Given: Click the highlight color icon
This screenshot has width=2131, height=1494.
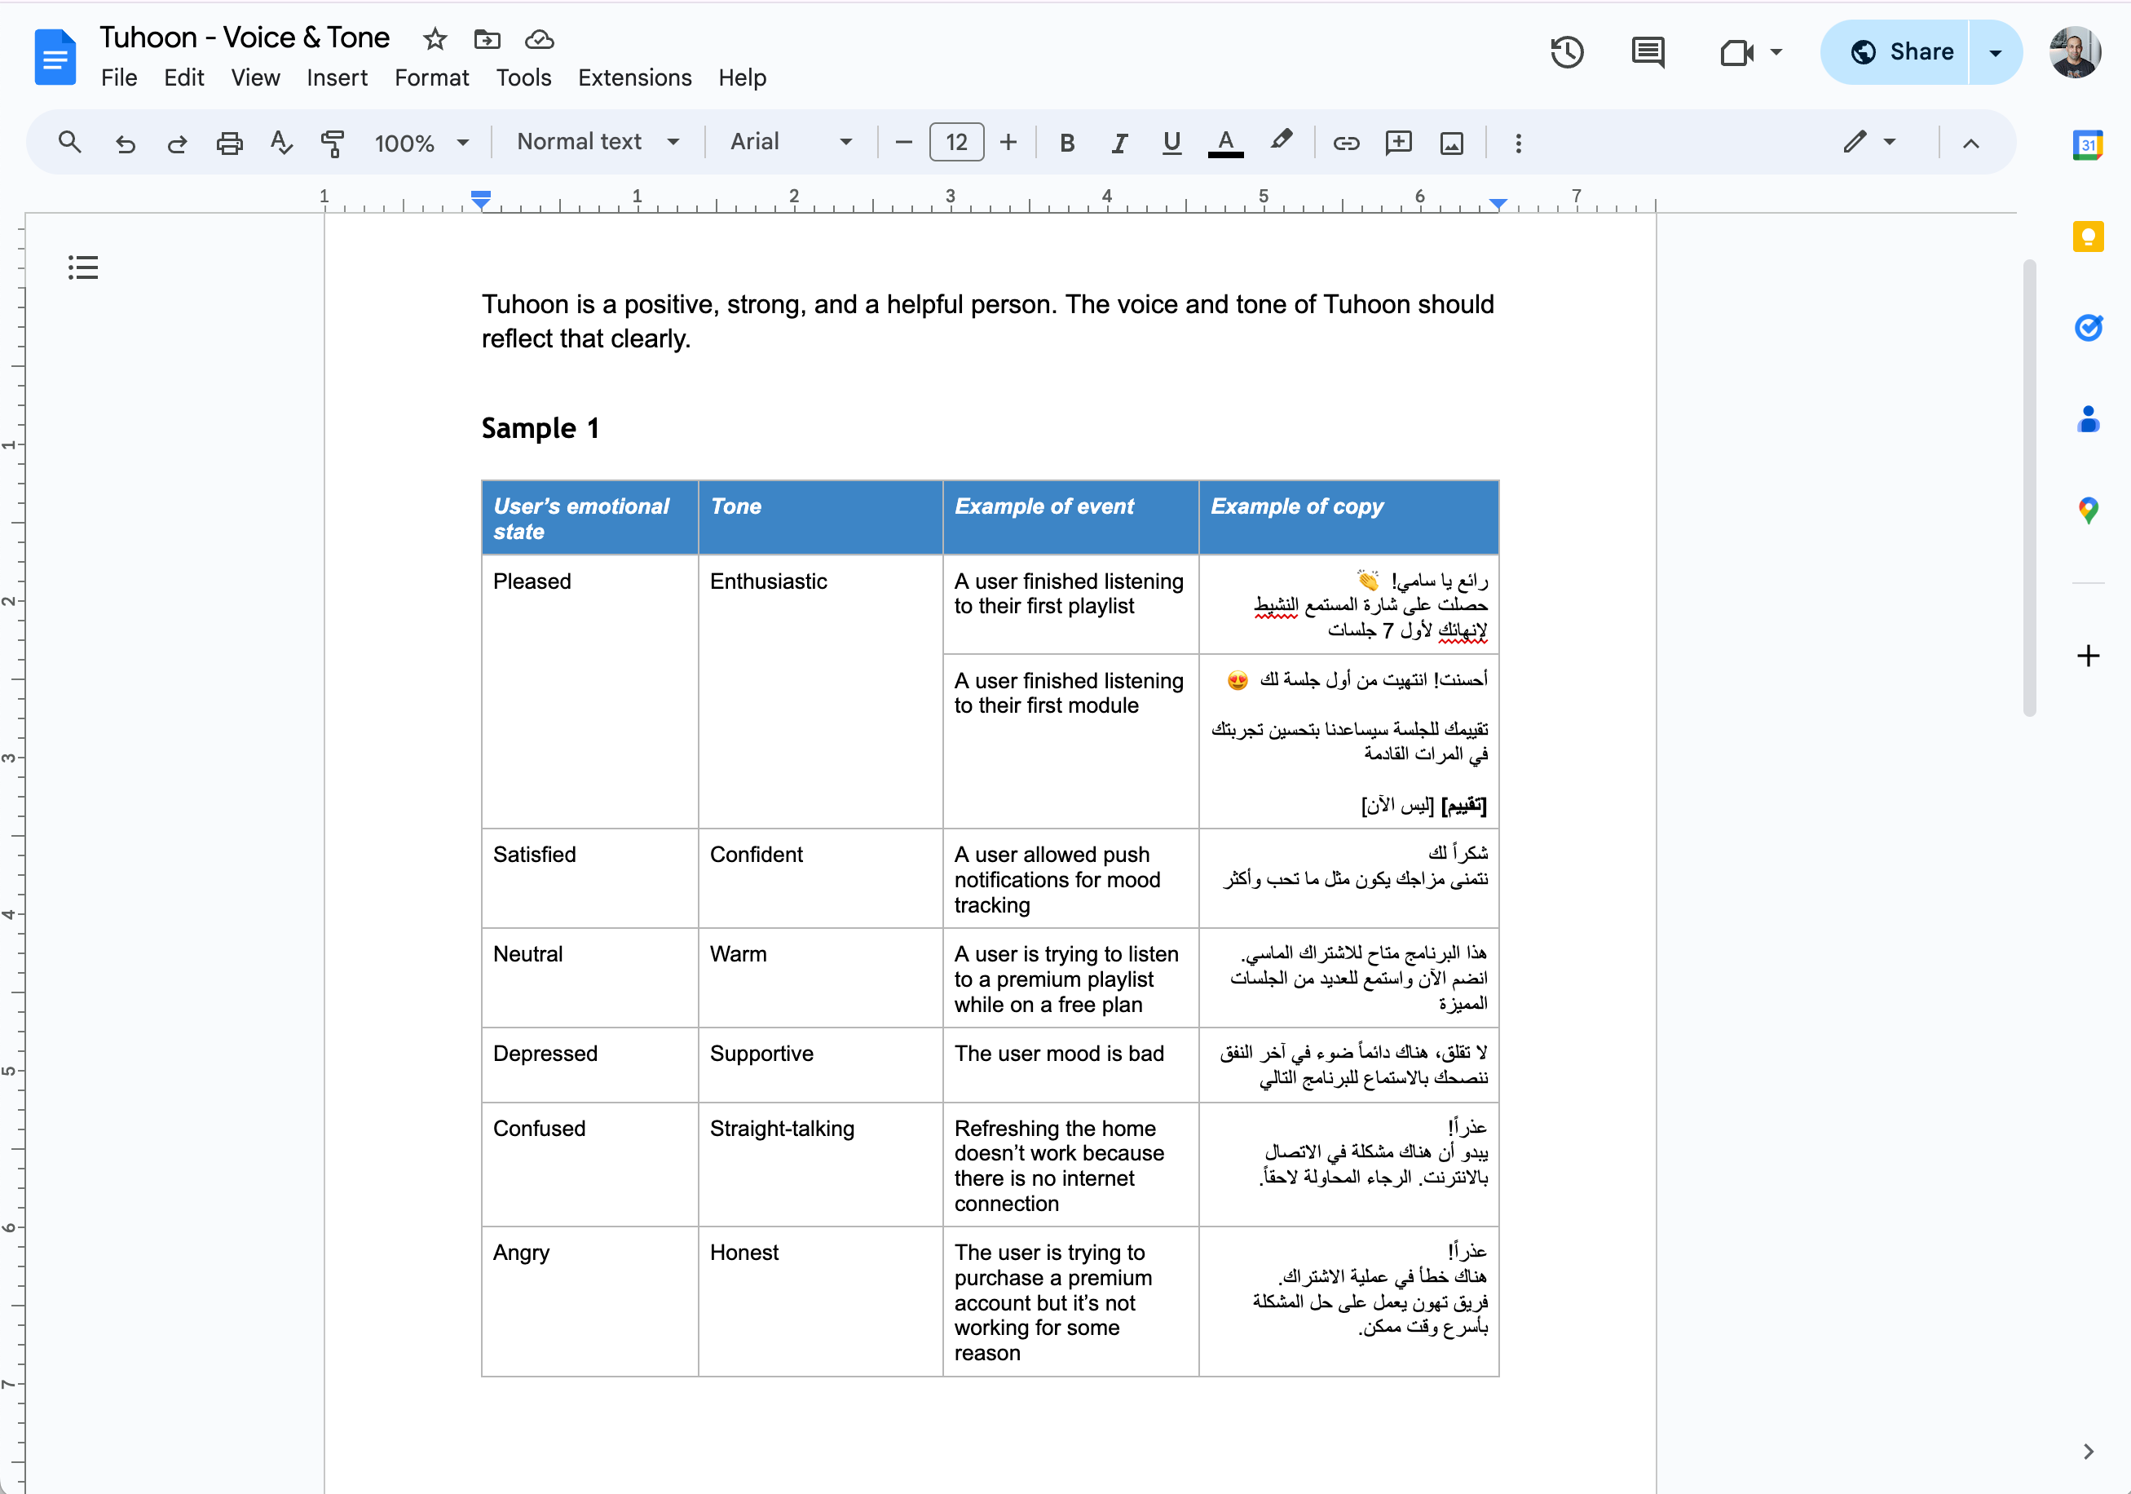Looking at the screenshot, I should click(1281, 143).
